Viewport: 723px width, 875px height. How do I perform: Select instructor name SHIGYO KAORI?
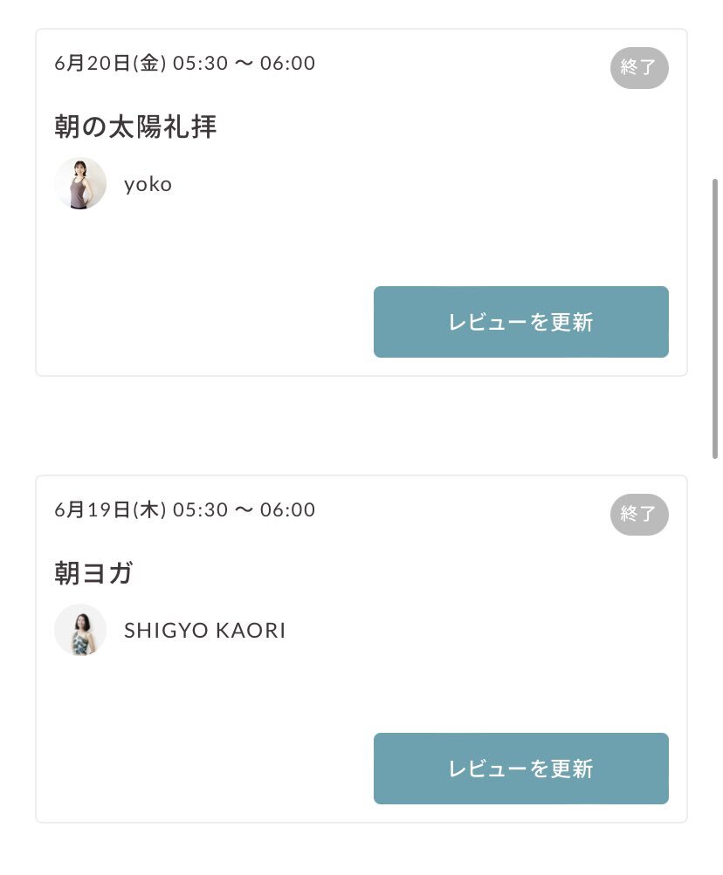click(x=204, y=631)
